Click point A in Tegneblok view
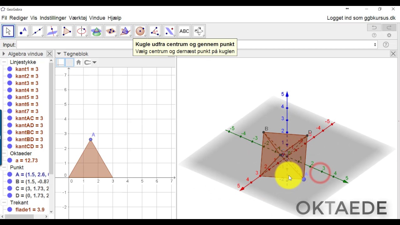Screen dimensions: 400x225 pyautogui.click(x=91, y=140)
